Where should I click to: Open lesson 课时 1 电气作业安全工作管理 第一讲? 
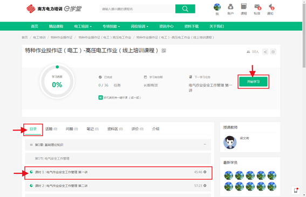[x=118, y=172]
